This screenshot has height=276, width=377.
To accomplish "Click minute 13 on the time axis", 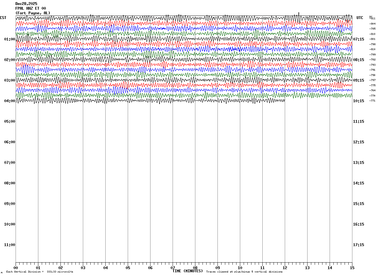I will [x=307, y=268].
